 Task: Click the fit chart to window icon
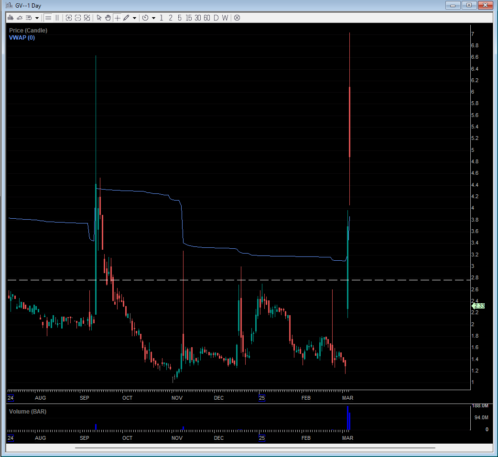(87, 18)
